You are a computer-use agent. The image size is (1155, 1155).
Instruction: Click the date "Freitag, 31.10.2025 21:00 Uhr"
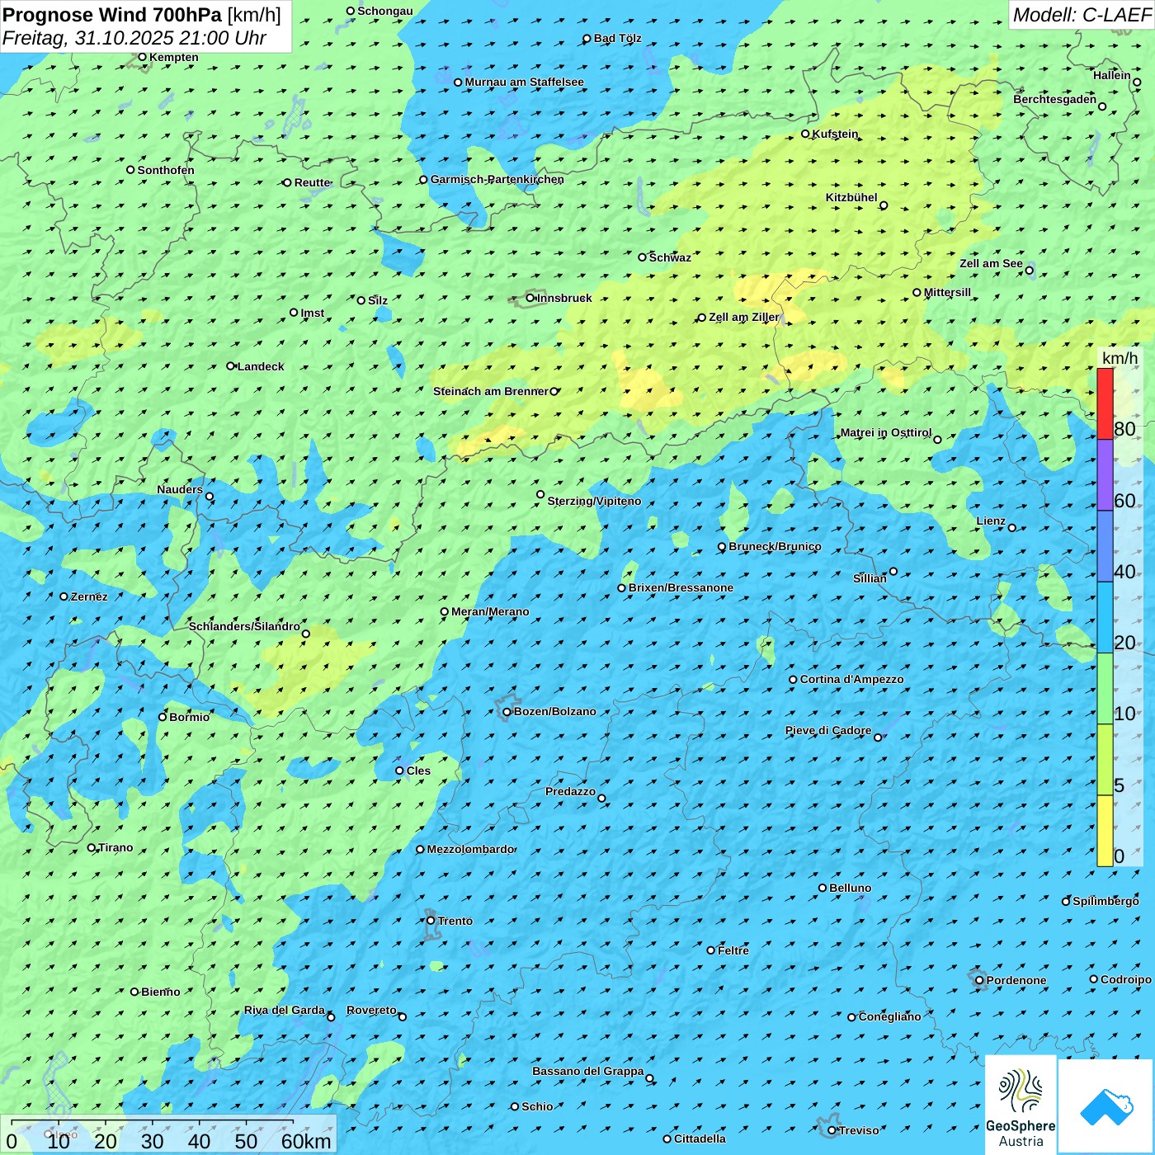[134, 38]
